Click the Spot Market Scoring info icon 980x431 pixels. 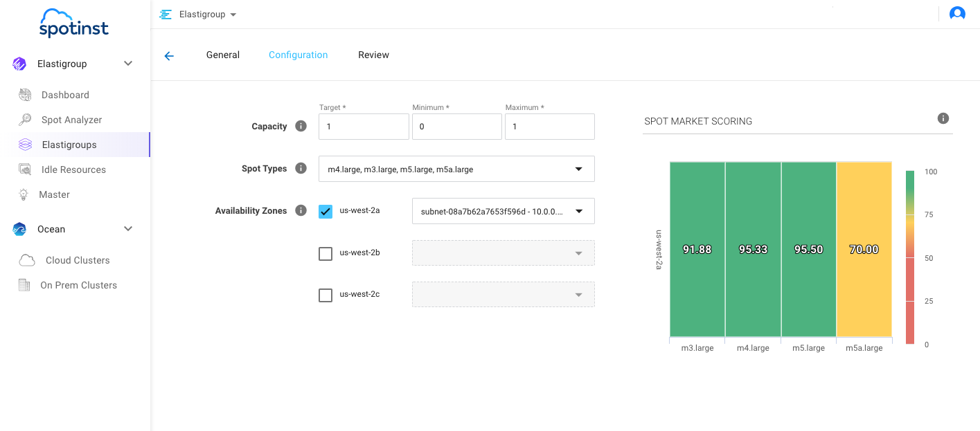(x=943, y=118)
